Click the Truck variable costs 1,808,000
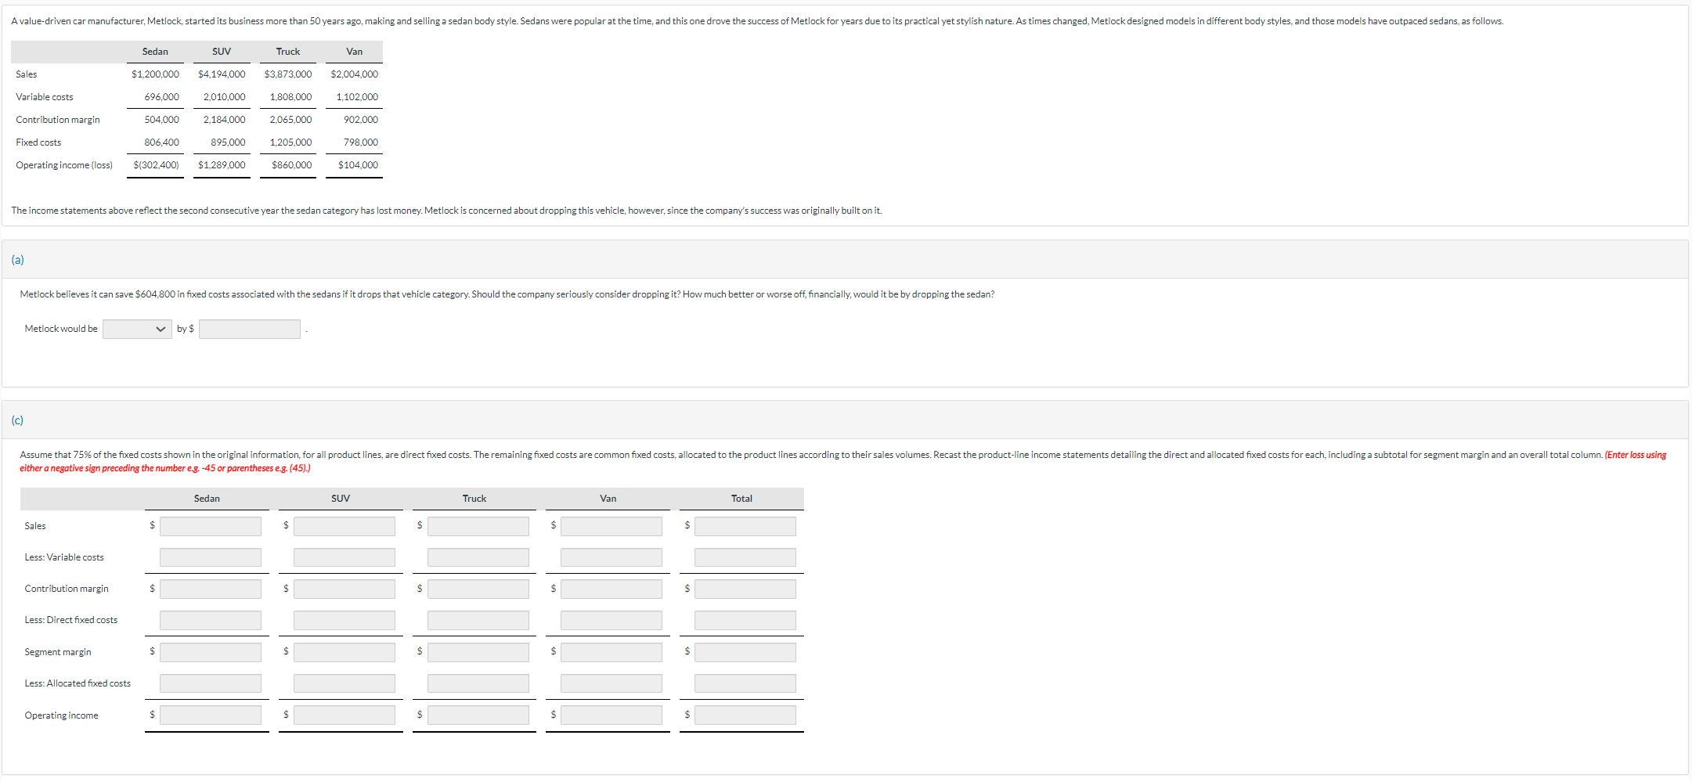 (290, 97)
